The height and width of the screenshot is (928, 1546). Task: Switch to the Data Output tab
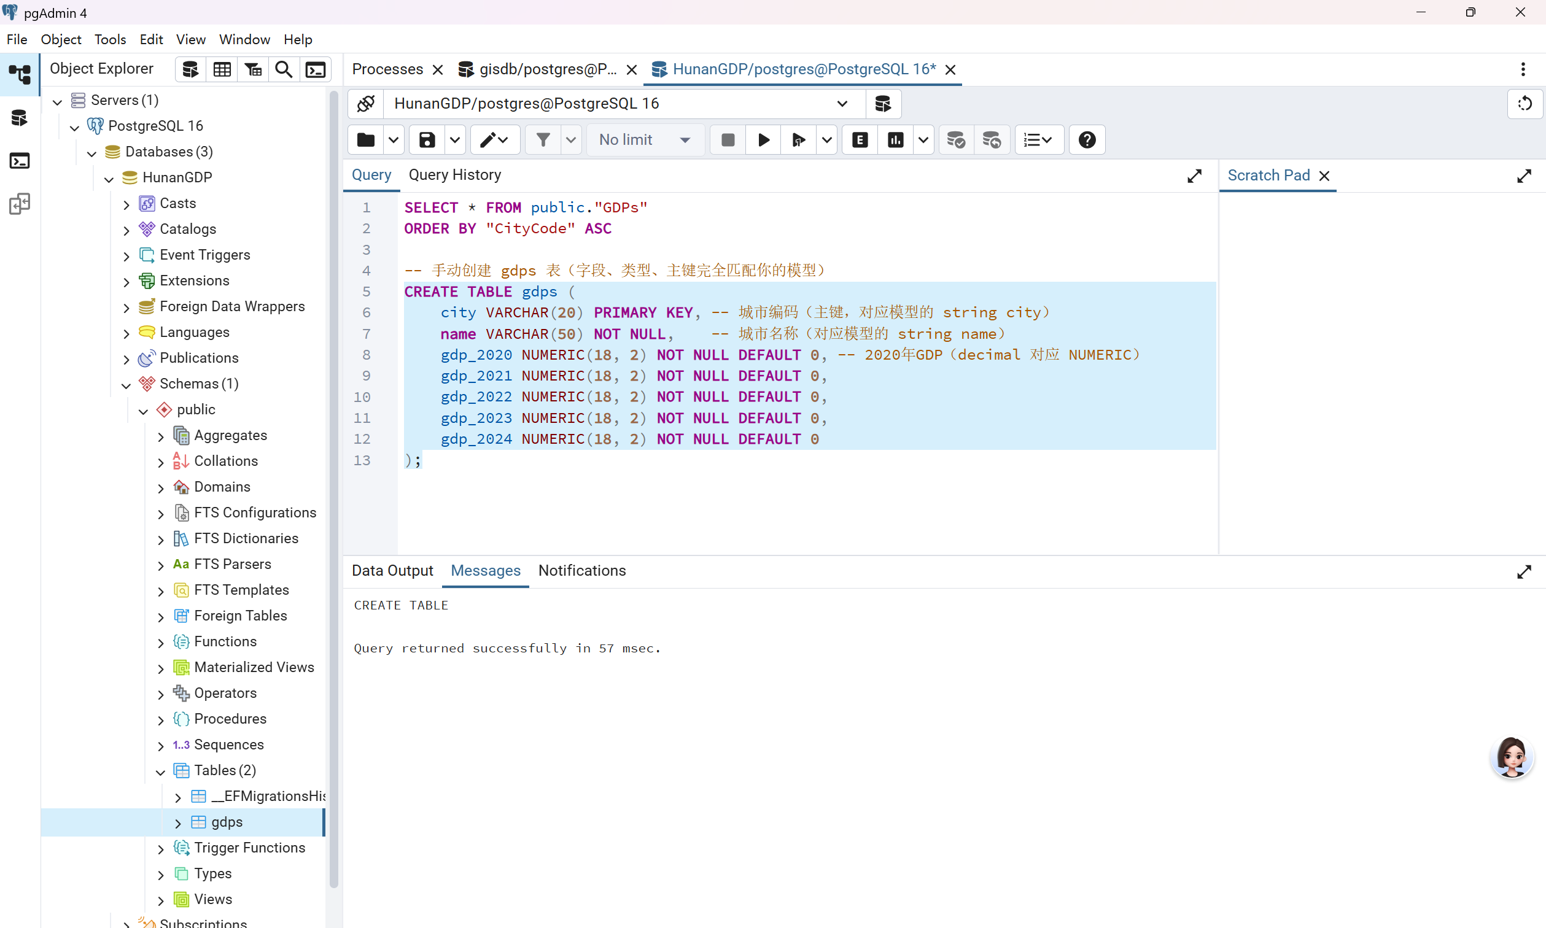[392, 570]
